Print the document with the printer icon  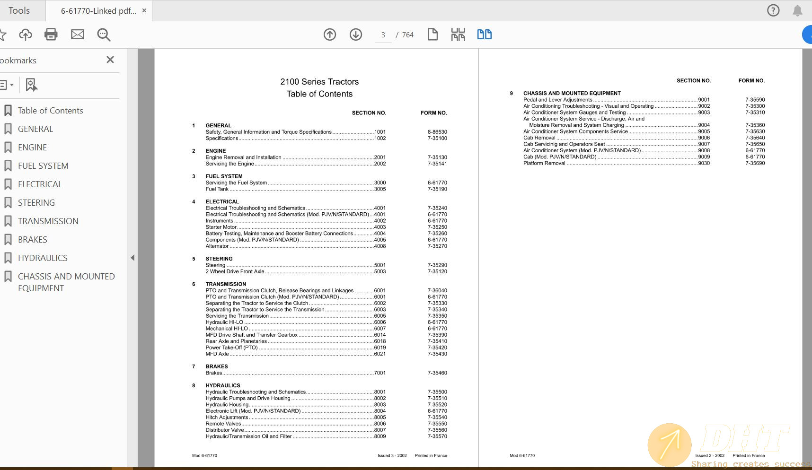(x=51, y=35)
